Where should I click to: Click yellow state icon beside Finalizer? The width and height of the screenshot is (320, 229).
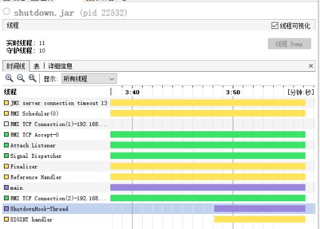6,166
